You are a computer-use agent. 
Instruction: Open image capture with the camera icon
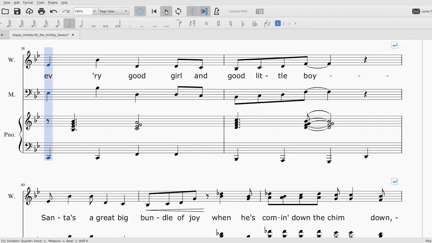260,11
